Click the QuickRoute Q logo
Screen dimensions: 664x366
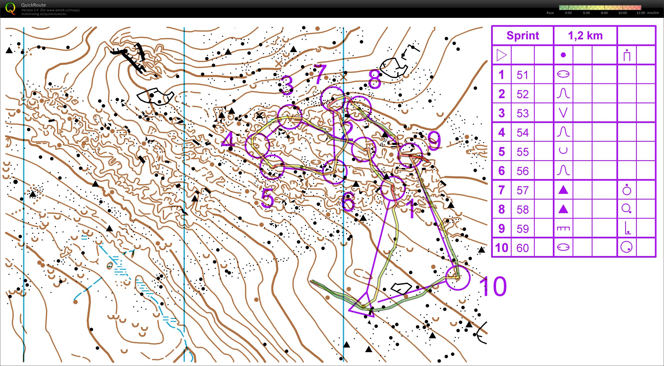coord(10,8)
